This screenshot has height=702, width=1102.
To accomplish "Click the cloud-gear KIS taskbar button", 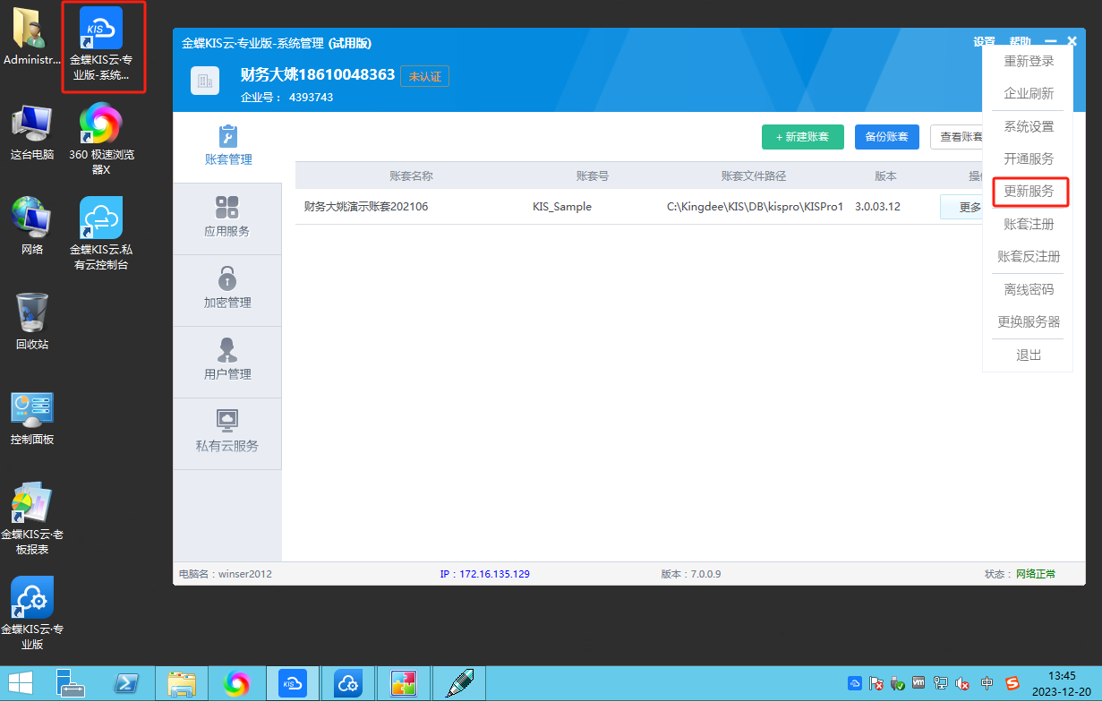I will (348, 684).
